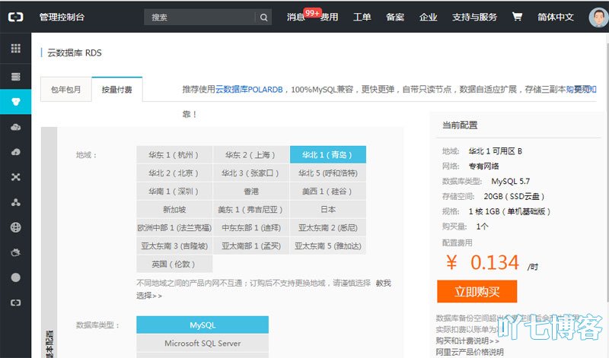Select region 亚太南部 1 (孟买)

coord(251,246)
